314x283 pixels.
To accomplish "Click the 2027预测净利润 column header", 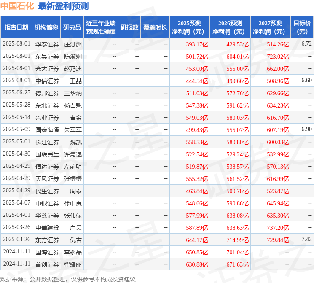I will (271, 27).
